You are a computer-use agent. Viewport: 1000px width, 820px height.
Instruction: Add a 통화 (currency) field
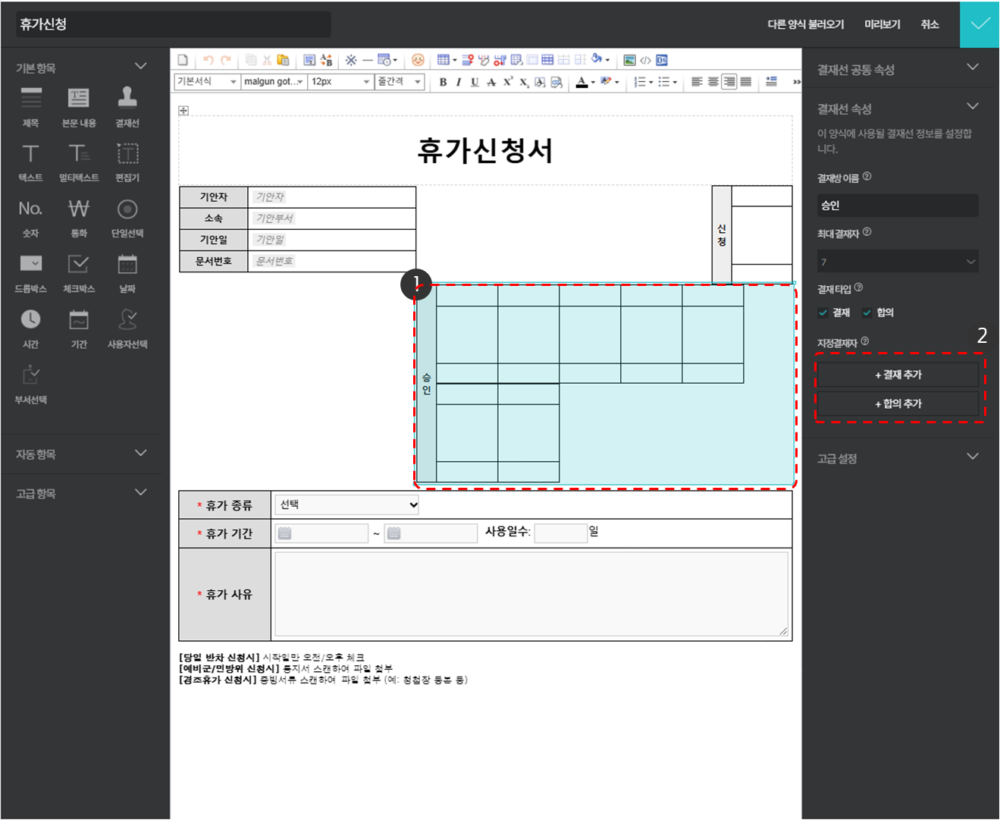click(79, 209)
